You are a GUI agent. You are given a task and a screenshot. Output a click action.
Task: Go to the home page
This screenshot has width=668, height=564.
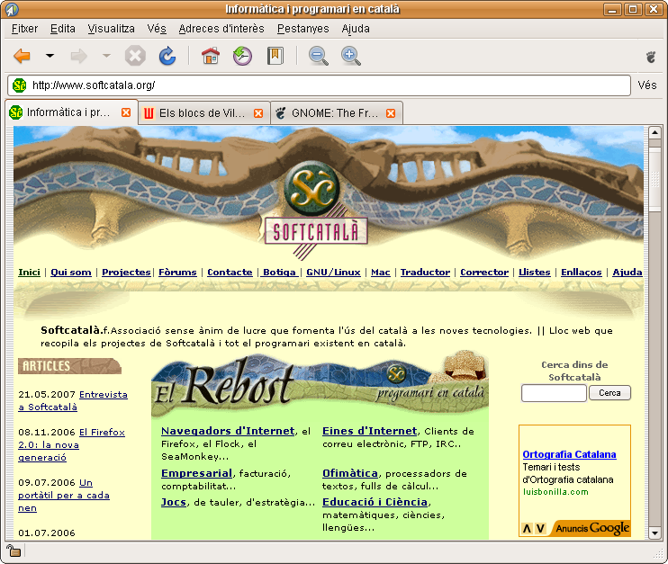tap(211, 56)
